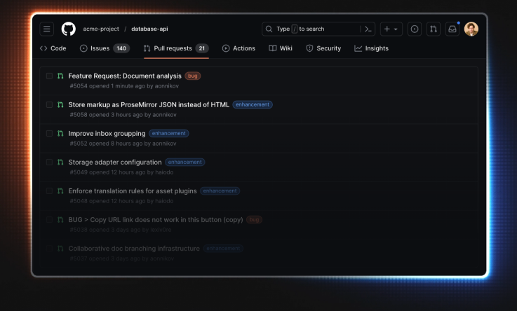Open the Actions tab
The image size is (517, 311).
pos(239,48)
